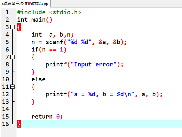Click the closing brace on line 9
182x137 pixels.
[x=33, y=72]
